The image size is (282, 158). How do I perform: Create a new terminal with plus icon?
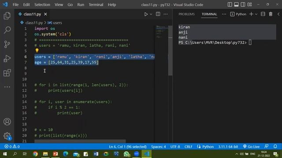pos(251,14)
